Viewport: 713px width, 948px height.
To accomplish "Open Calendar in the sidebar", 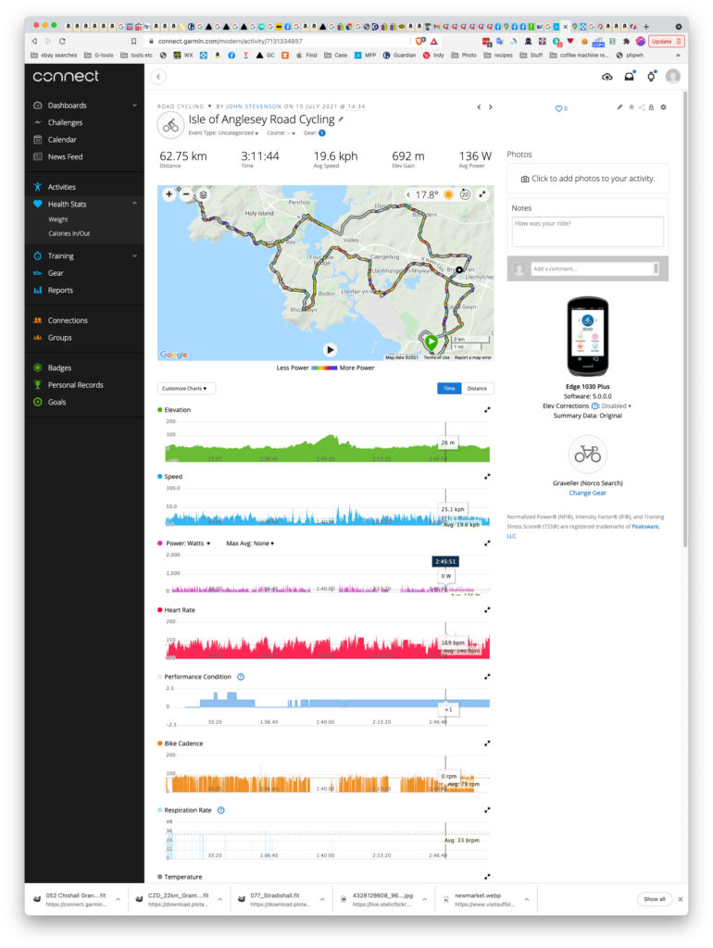I will click(62, 139).
